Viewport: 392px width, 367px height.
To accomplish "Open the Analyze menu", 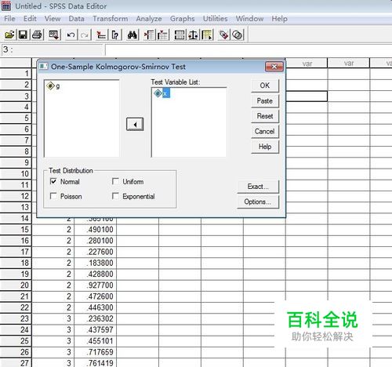I will [149, 19].
